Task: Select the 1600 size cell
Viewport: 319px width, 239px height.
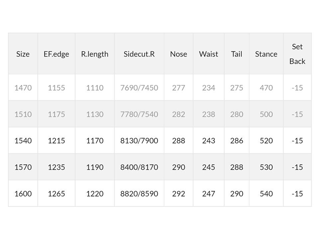Action: 23,194
